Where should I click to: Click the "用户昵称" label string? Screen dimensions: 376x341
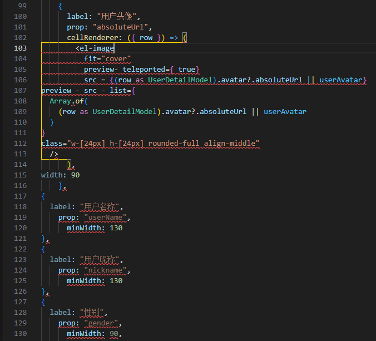(x=99, y=259)
